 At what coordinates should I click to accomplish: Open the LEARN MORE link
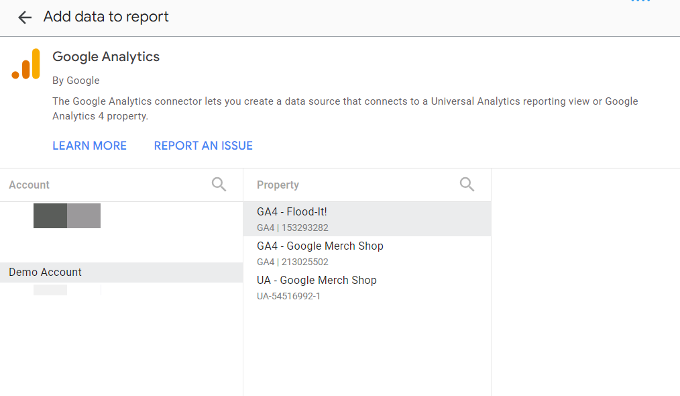(x=89, y=146)
